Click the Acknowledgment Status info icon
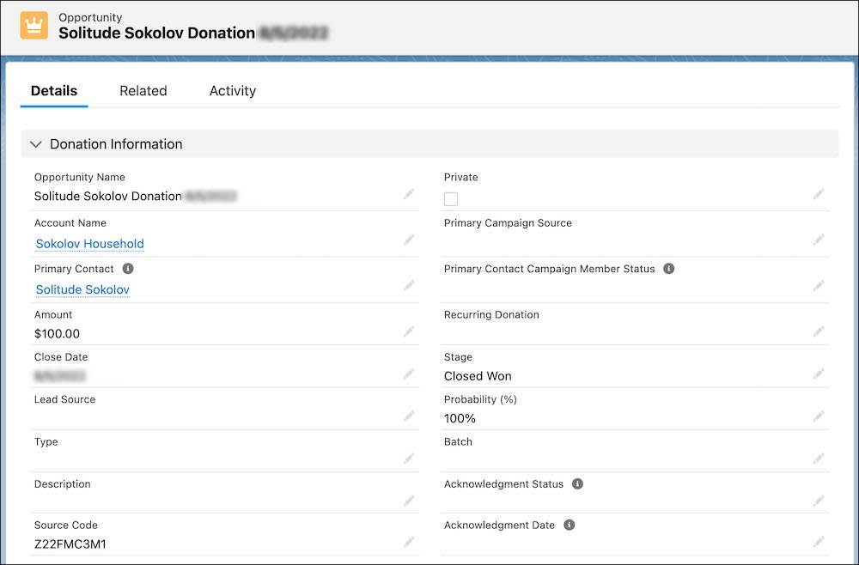 click(577, 483)
